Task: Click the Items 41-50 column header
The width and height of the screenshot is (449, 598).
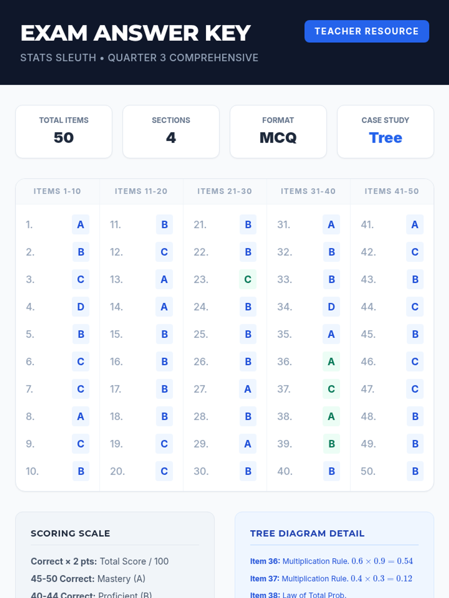Action: (x=392, y=191)
